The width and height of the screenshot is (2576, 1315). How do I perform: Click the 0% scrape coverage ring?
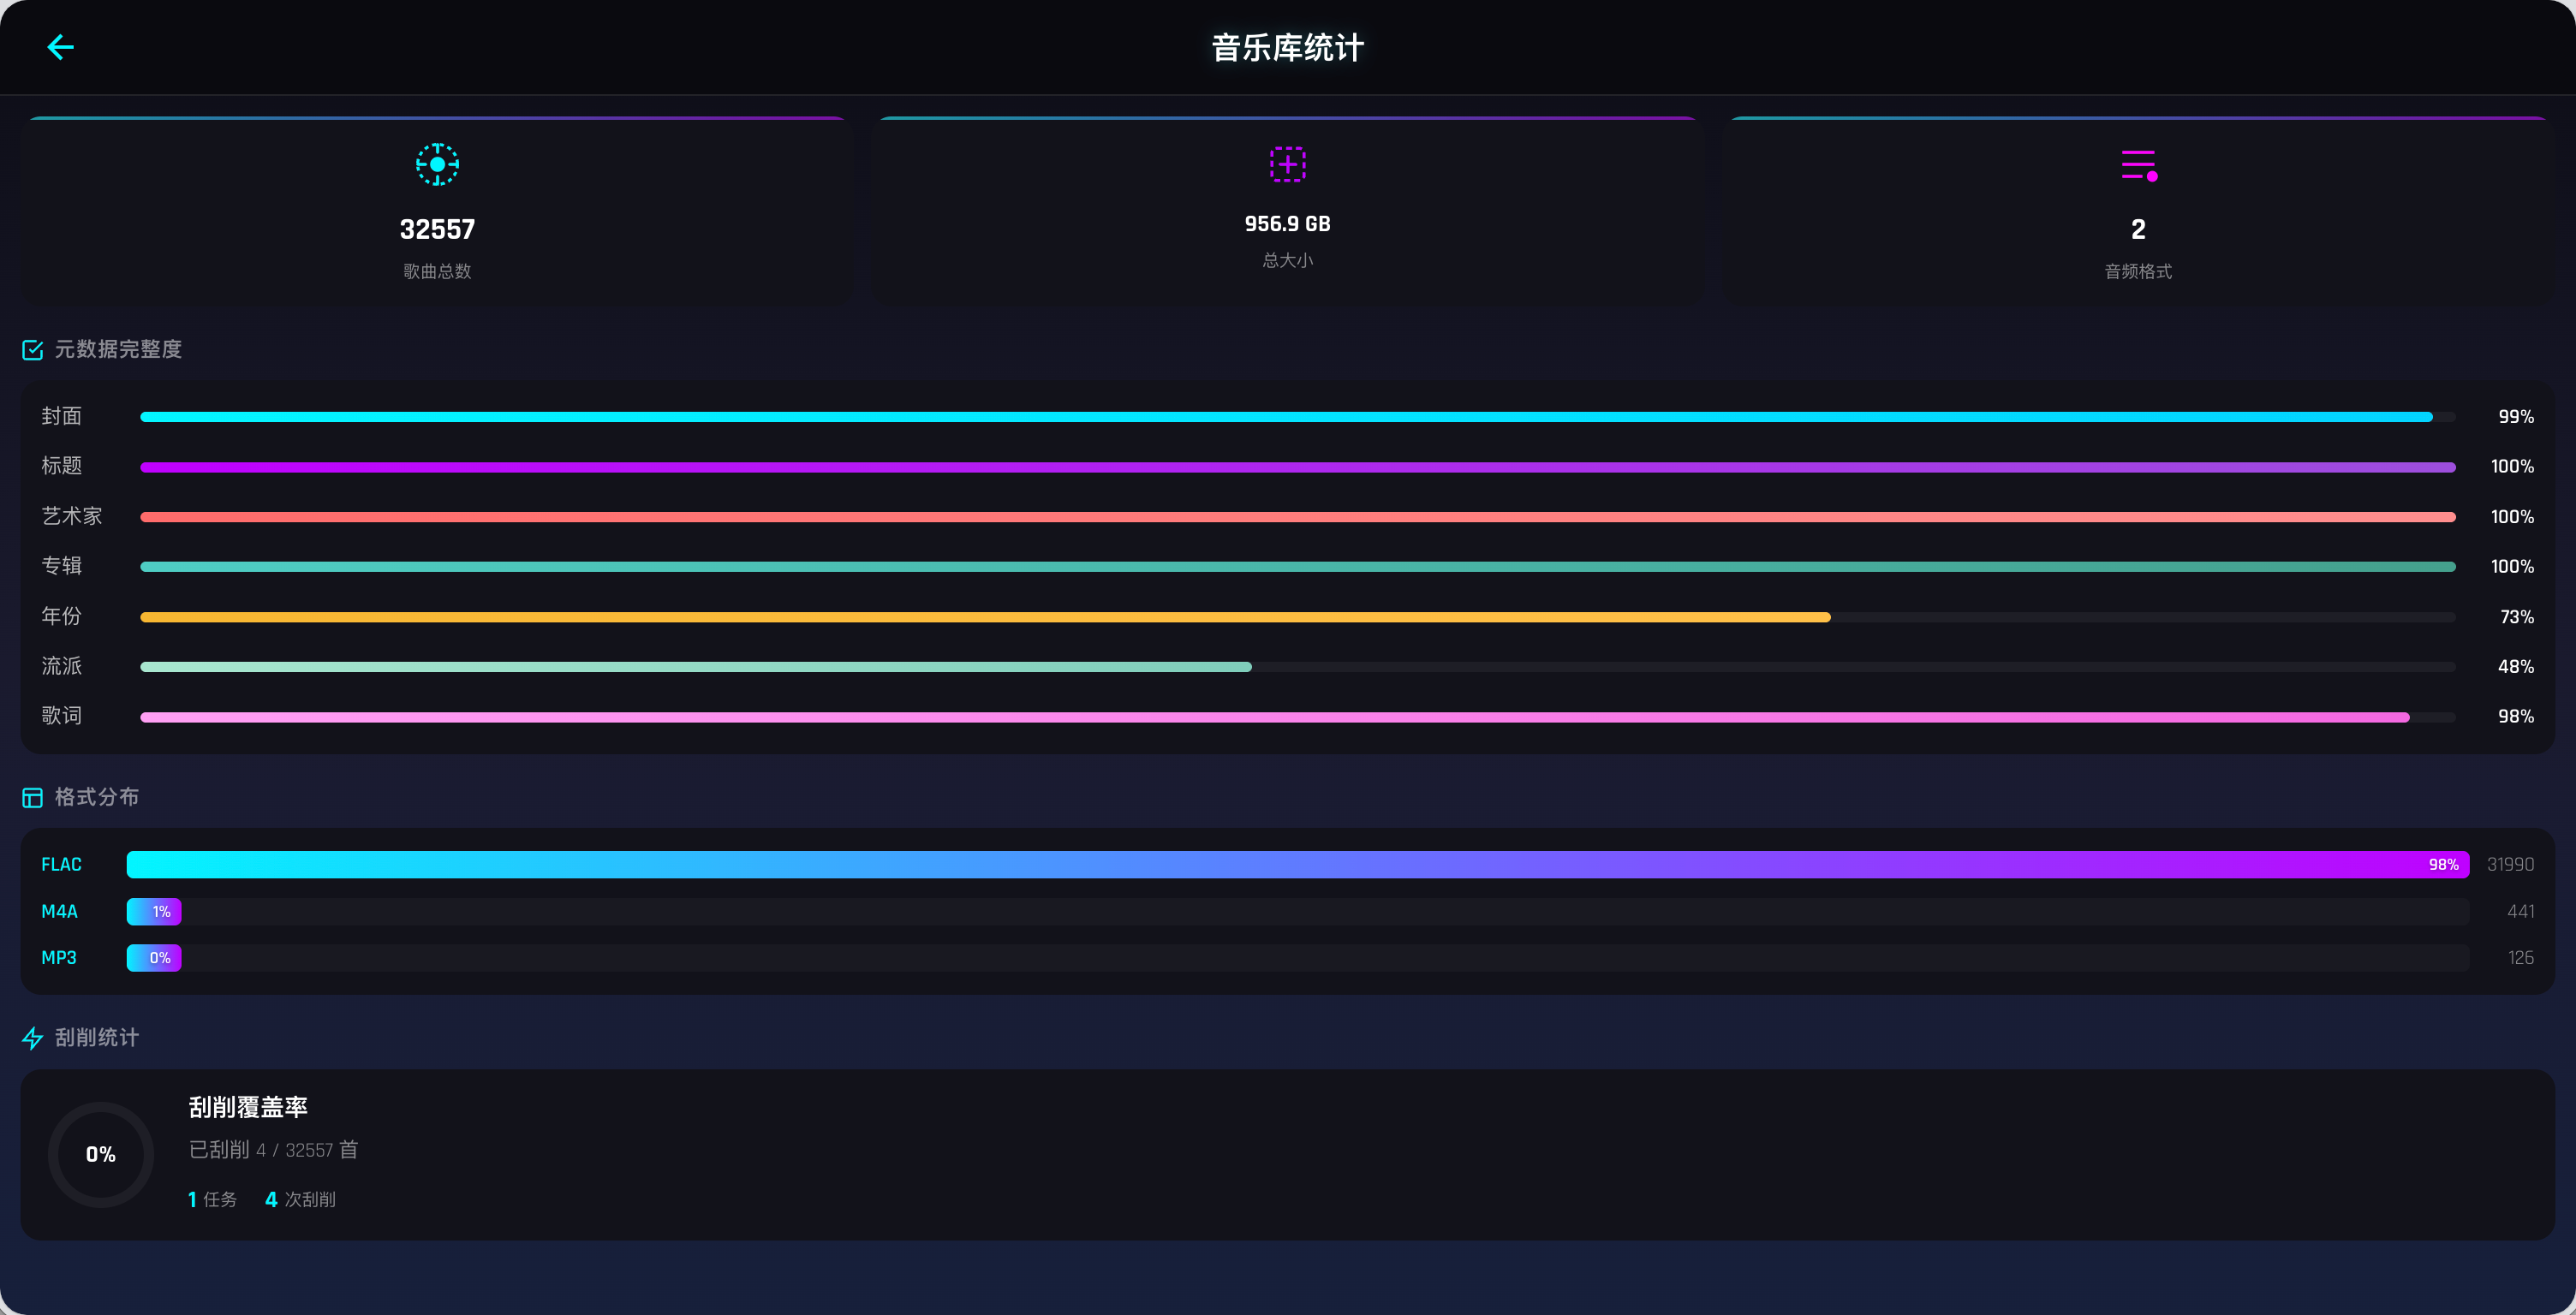click(x=101, y=1155)
